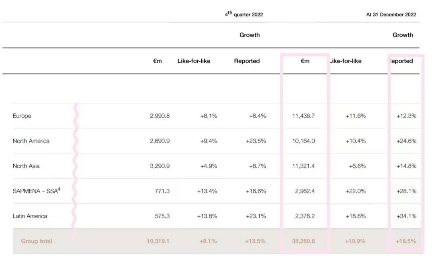Click the +22.0% like-for-like cell

coord(355,191)
